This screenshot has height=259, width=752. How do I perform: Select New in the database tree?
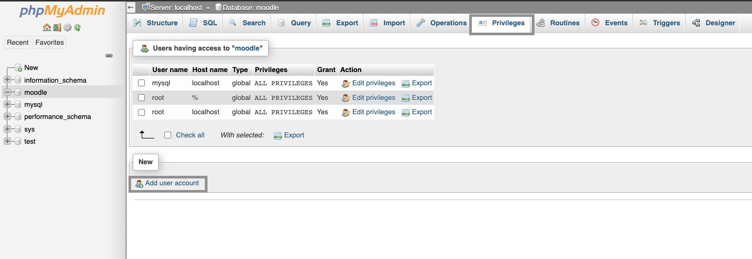[31, 68]
